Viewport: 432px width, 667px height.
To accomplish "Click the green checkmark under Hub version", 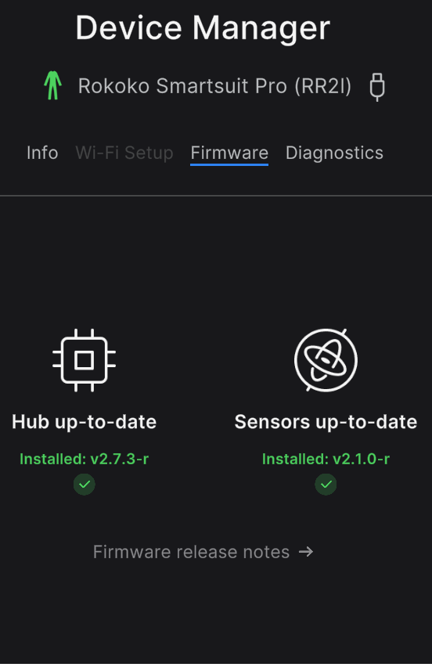I will (85, 485).
